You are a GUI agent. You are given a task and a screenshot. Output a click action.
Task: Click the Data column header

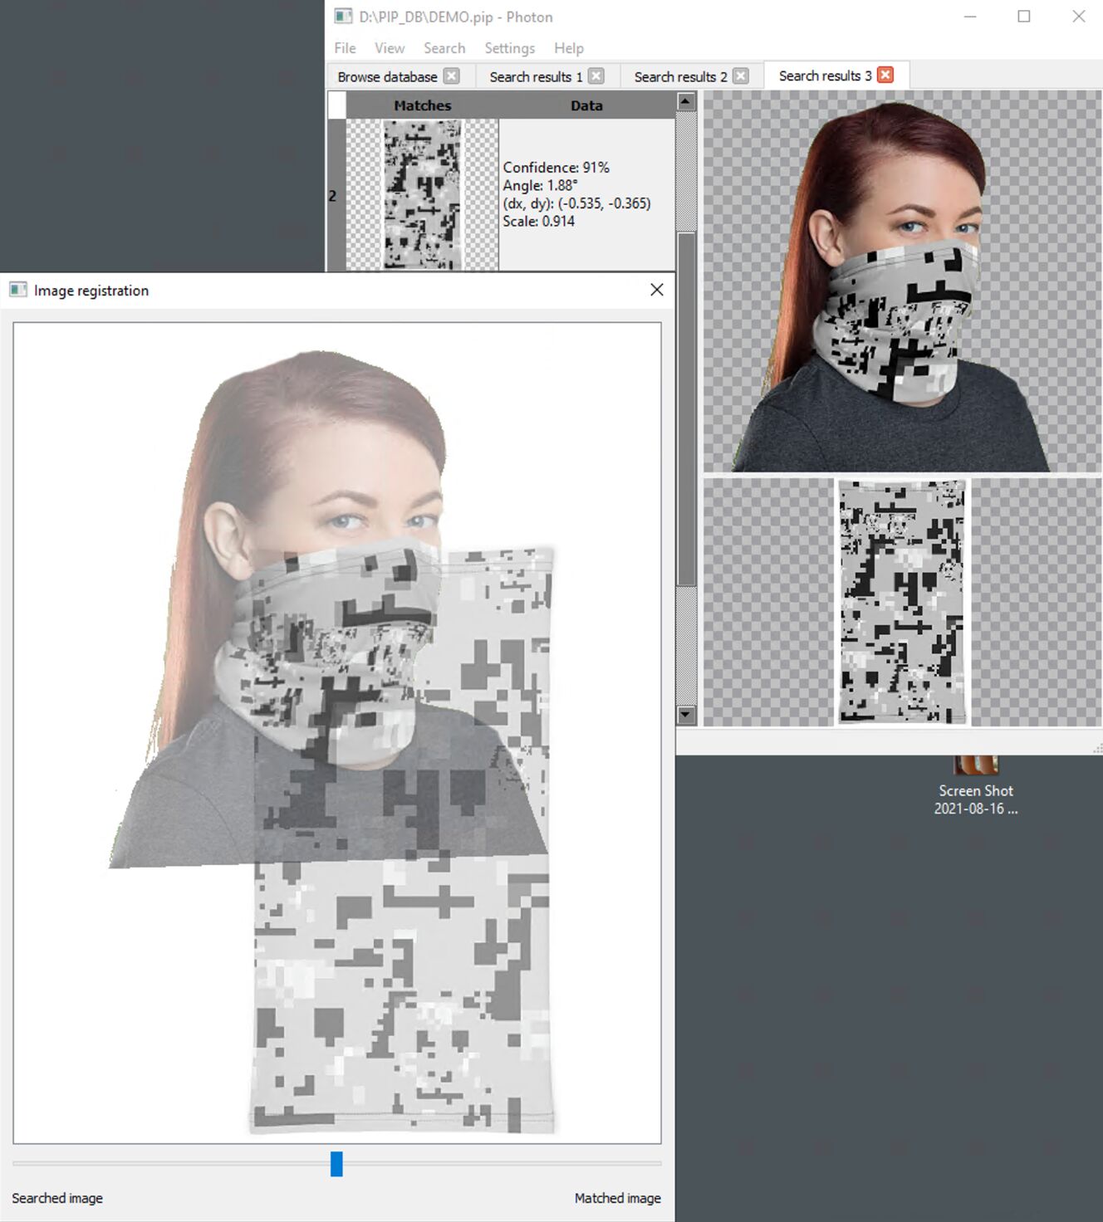click(x=586, y=105)
